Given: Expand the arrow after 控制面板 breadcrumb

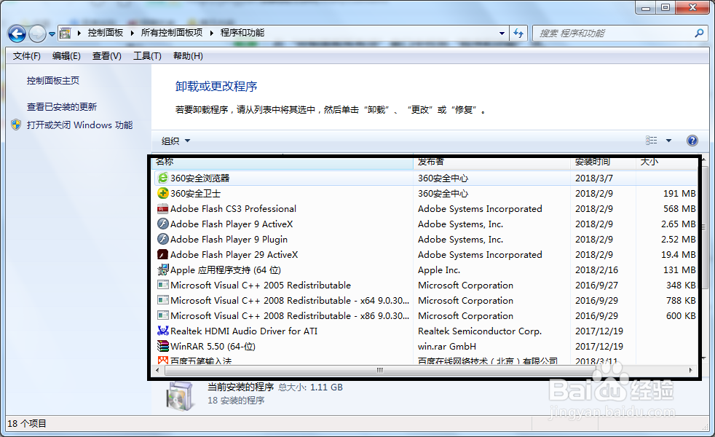Looking at the screenshot, I should (133, 33).
